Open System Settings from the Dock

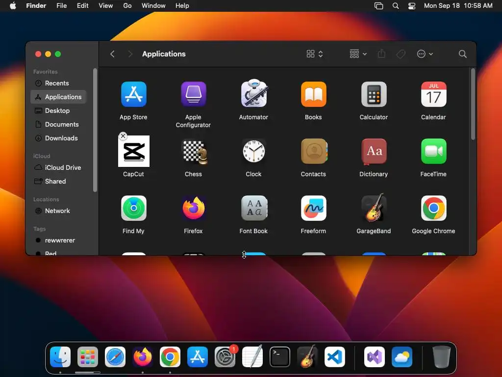click(225, 357)
